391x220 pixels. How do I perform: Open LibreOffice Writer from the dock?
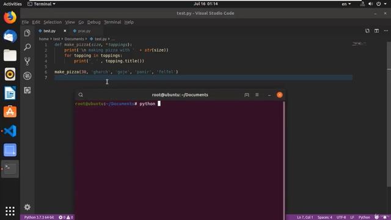(10, 93)
